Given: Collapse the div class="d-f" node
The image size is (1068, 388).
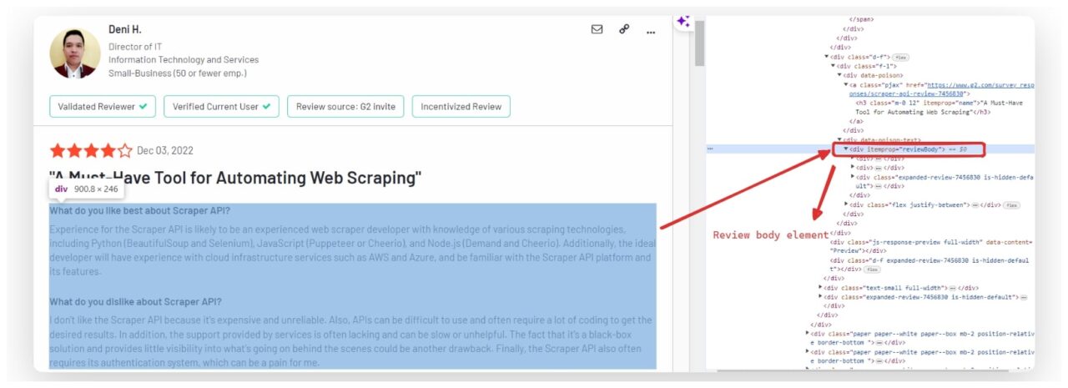Looking at the screenshot, I should (x=827, y=57).
